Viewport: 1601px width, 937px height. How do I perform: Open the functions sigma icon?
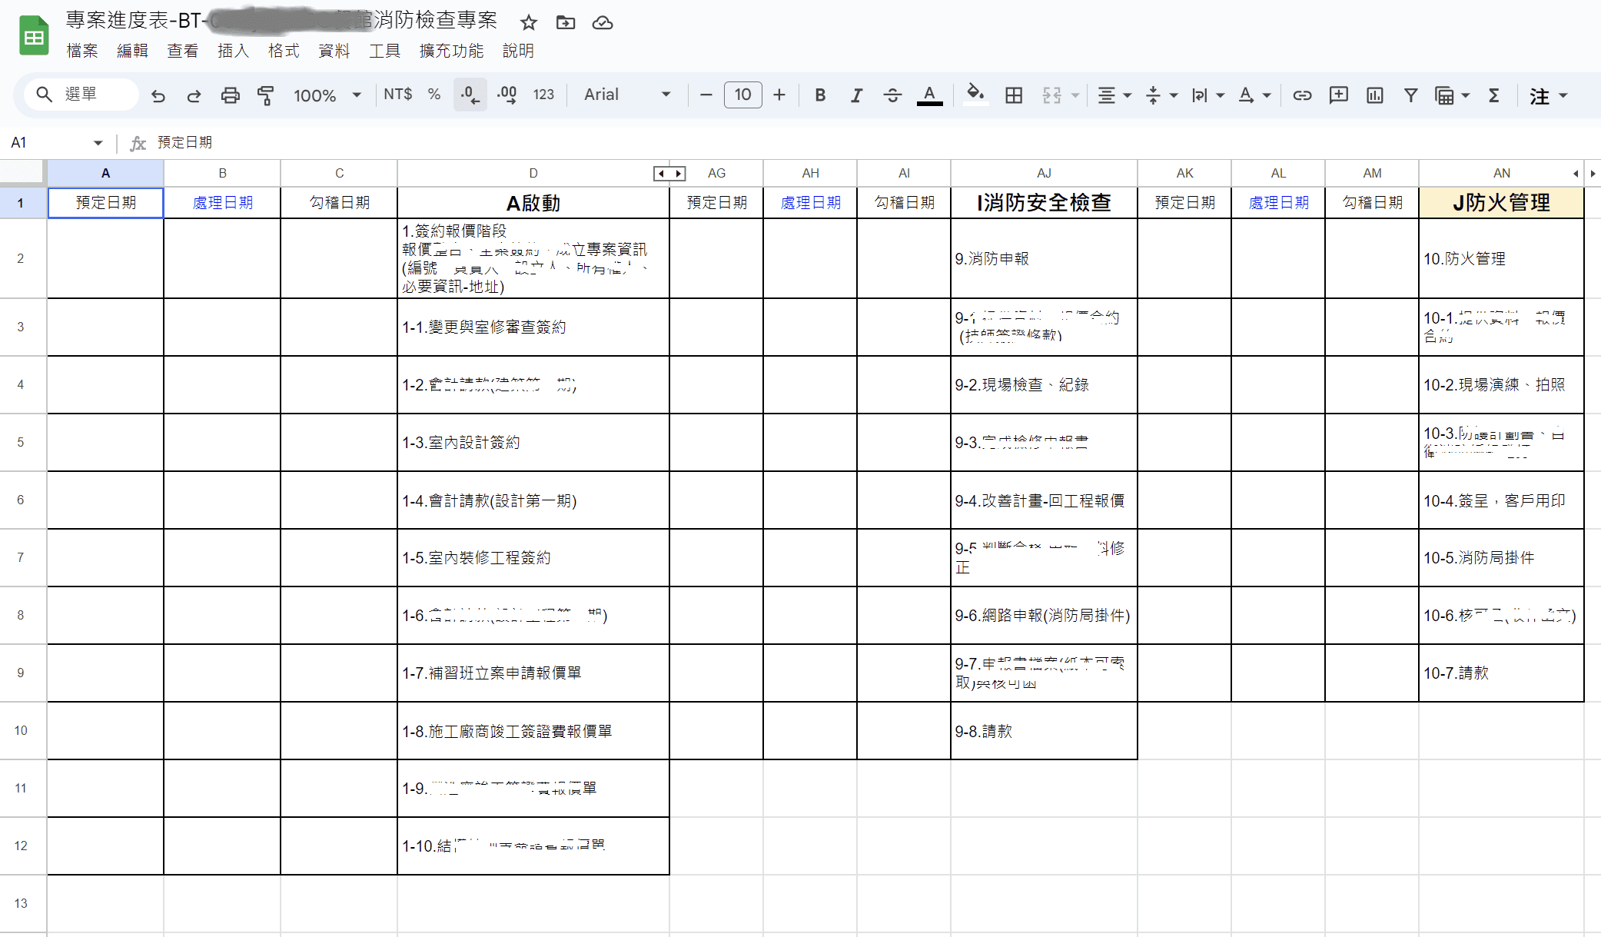(x=1493, y=95)
